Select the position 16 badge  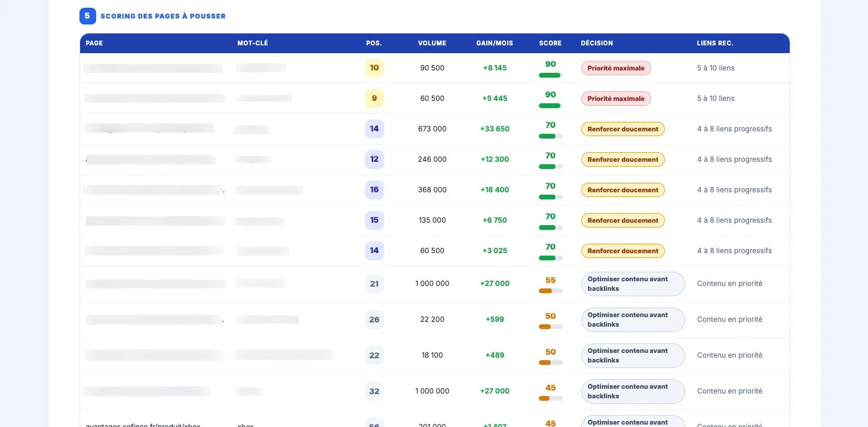click(375, 190)
